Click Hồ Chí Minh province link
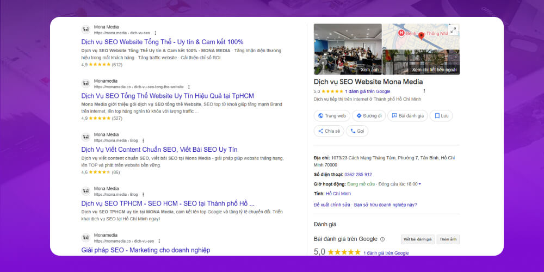 click(338, 194)
